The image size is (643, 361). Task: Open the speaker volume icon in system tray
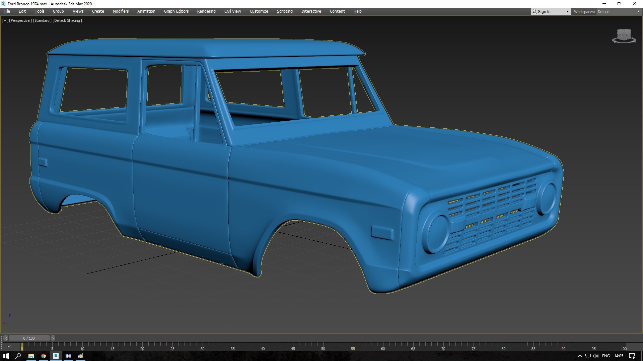coord(596,356)
